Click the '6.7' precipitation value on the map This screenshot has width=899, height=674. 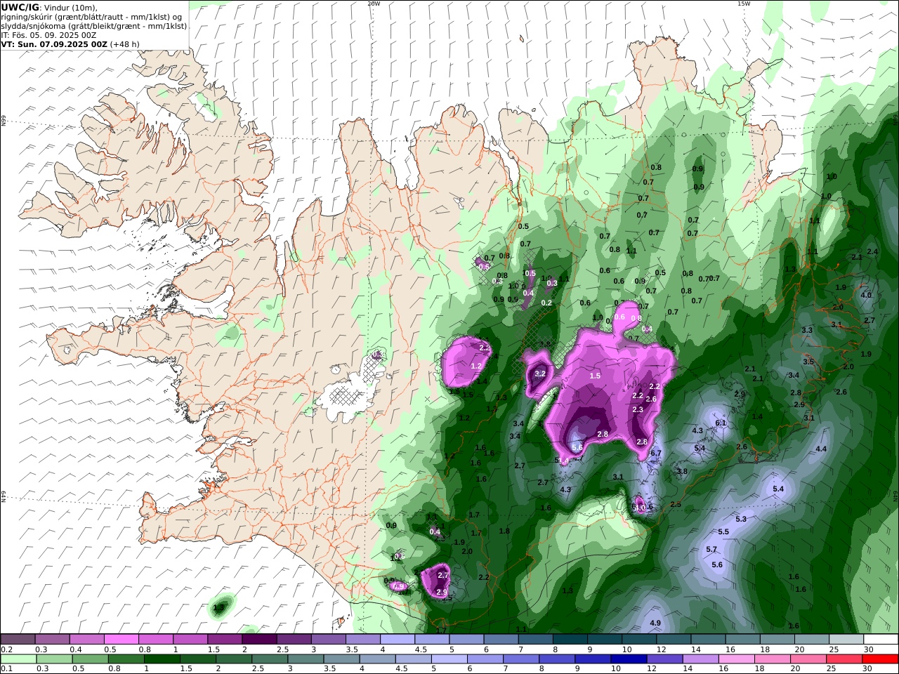coord(656,454)
